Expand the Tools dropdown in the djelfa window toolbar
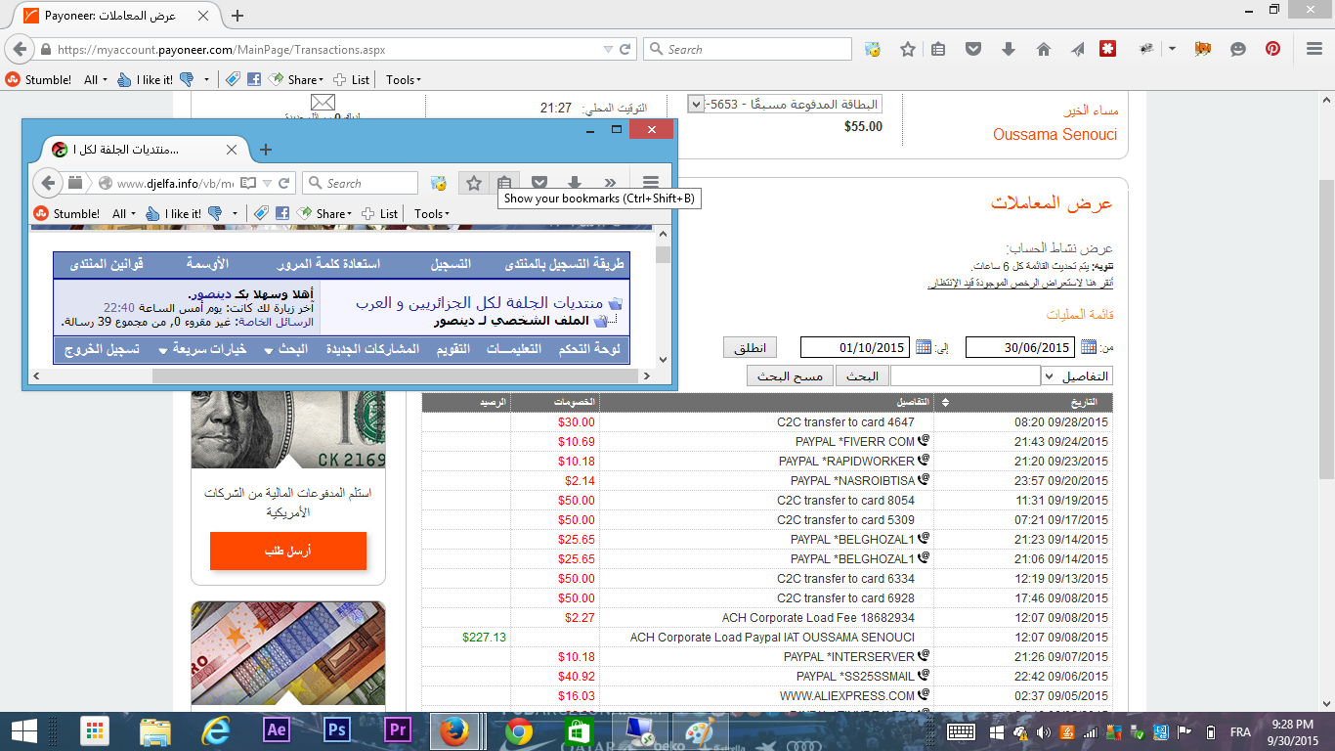Viewport: 1335px width, 751px height. 431,213
